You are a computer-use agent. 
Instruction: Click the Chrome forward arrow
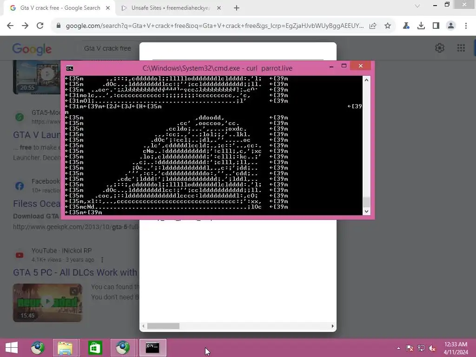point(25,26)
